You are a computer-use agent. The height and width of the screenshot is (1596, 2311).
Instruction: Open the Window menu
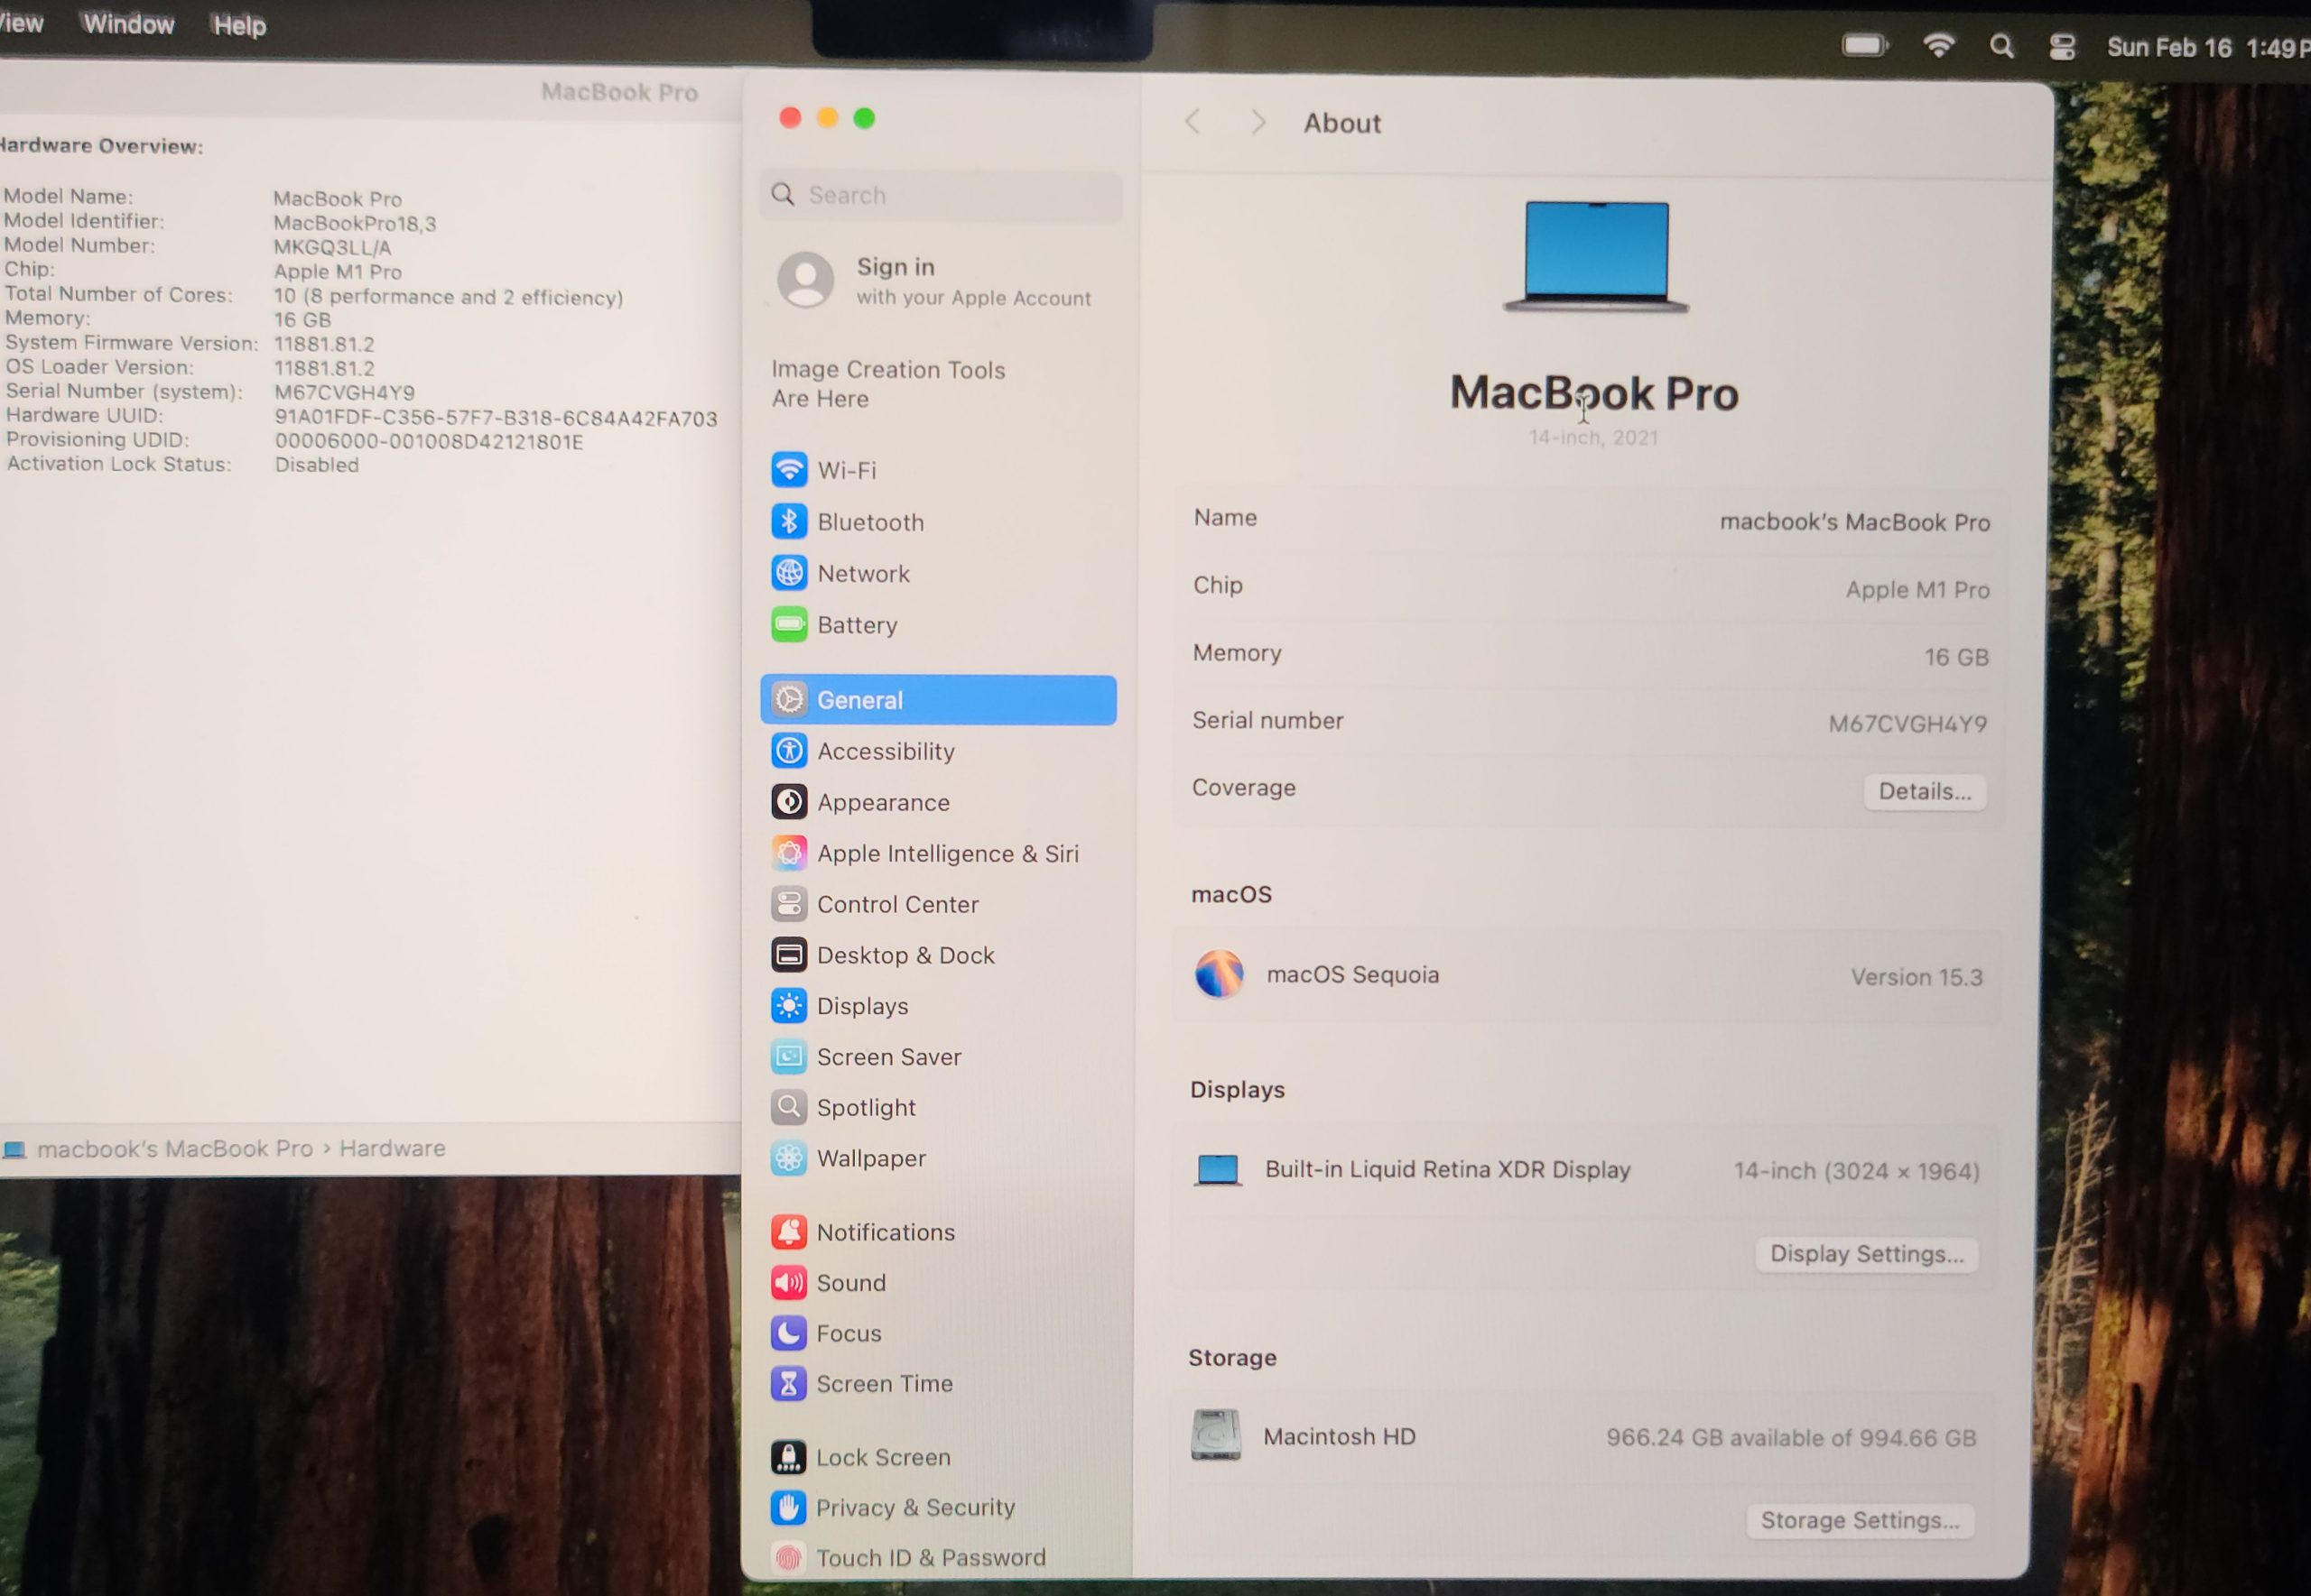point(128,24)
